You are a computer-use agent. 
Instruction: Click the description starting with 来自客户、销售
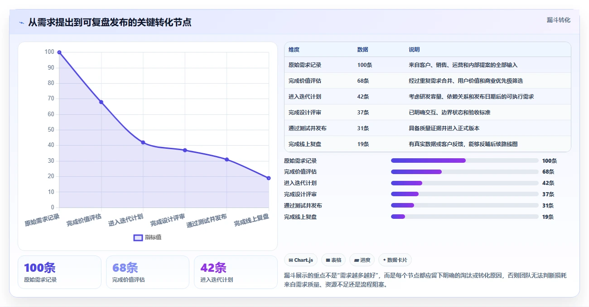point(463,65)
